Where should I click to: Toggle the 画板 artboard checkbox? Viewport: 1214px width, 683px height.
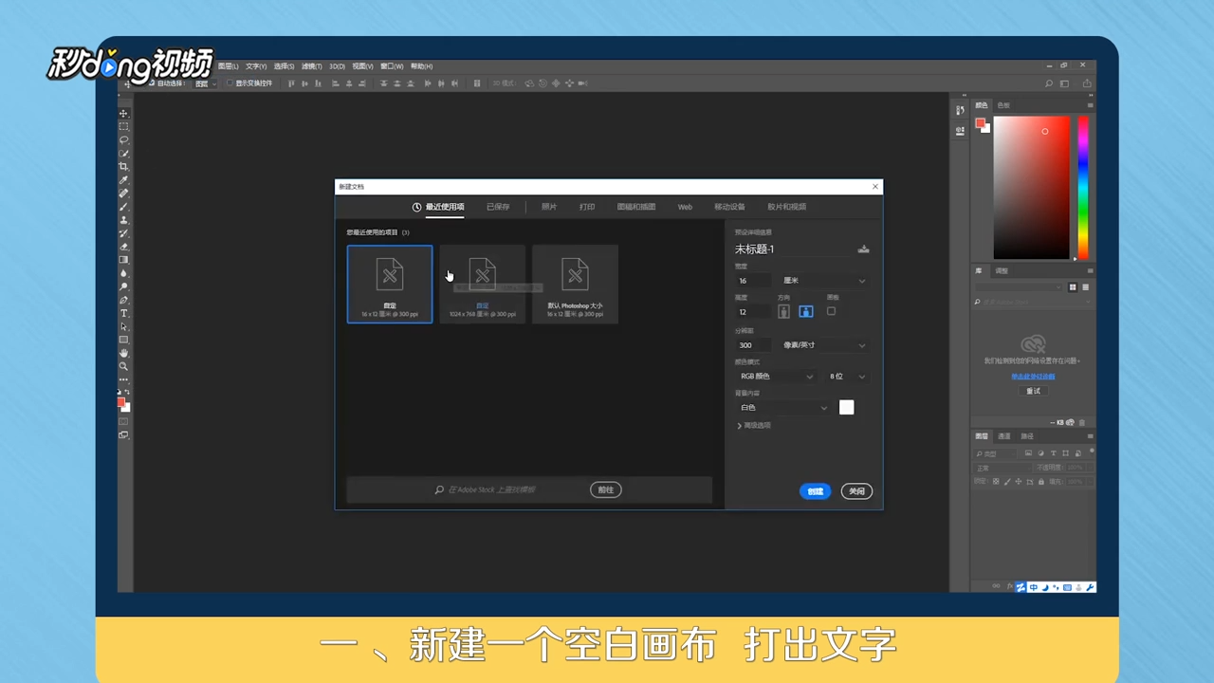pos(831,311)
